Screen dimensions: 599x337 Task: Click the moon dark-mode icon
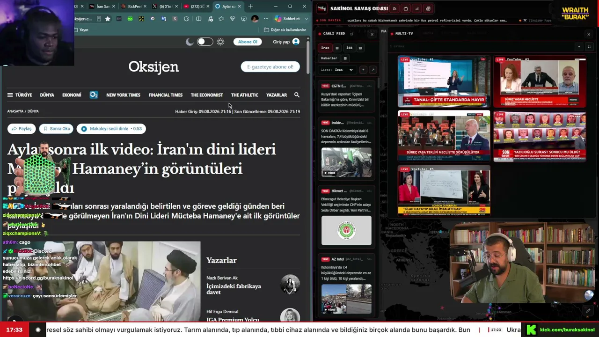[190, 42]
